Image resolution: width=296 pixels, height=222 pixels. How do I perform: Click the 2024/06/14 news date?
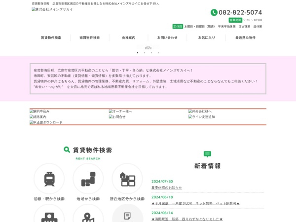pos(162,213)
